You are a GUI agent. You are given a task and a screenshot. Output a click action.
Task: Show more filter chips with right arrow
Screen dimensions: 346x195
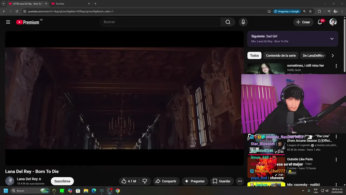coord(332,56)
